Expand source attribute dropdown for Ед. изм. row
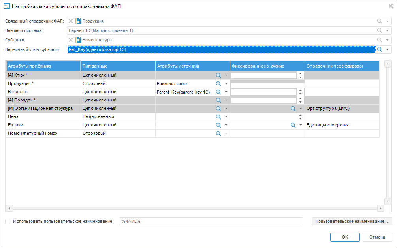The image size is (397, 248). coord(226,125)
